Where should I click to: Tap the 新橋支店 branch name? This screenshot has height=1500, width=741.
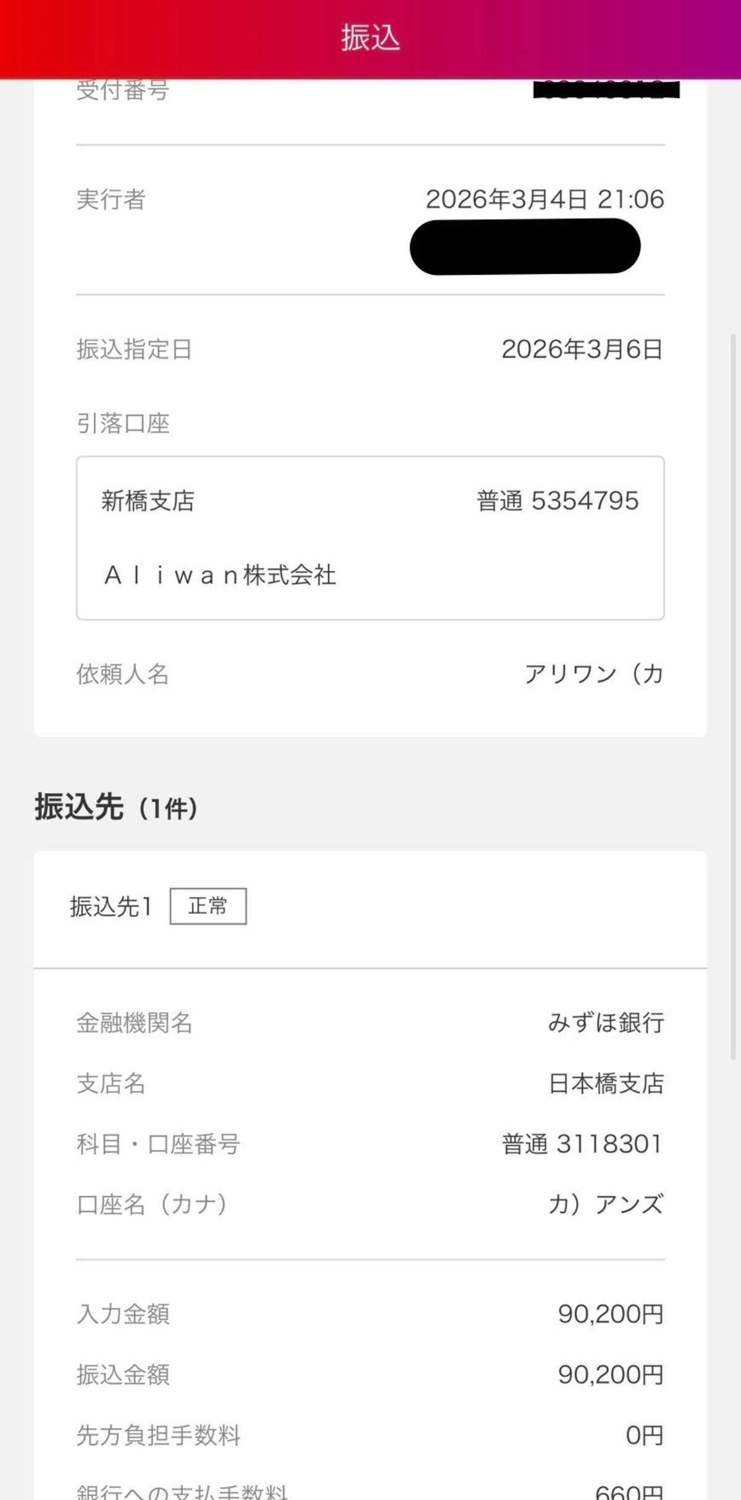click(148, 501)
